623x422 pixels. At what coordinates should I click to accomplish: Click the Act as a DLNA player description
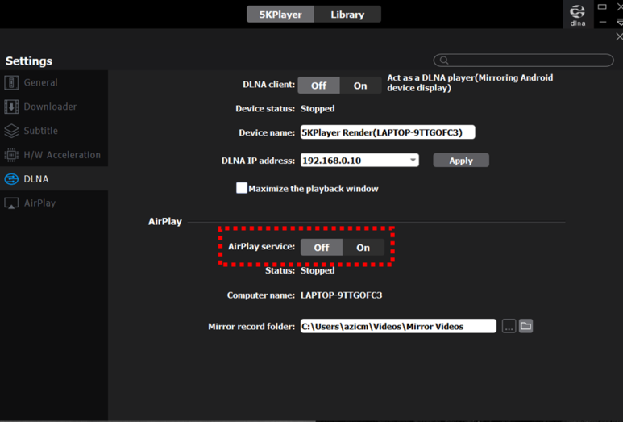click(x=470, y=83)
